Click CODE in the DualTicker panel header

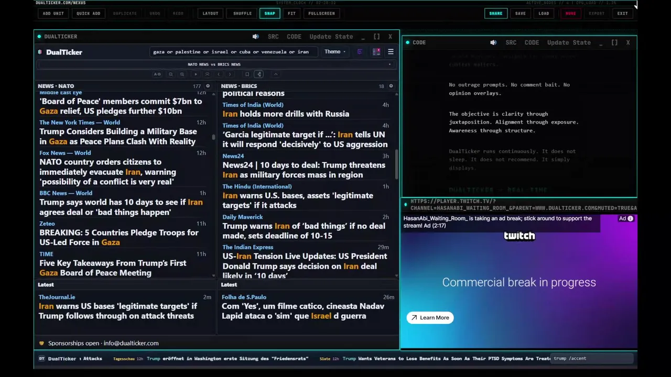pos(294,37)
